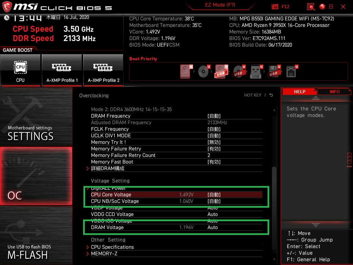Open the search magnifier icon
This screenshot has width=353, height=265.
click(x=311, y=7)
